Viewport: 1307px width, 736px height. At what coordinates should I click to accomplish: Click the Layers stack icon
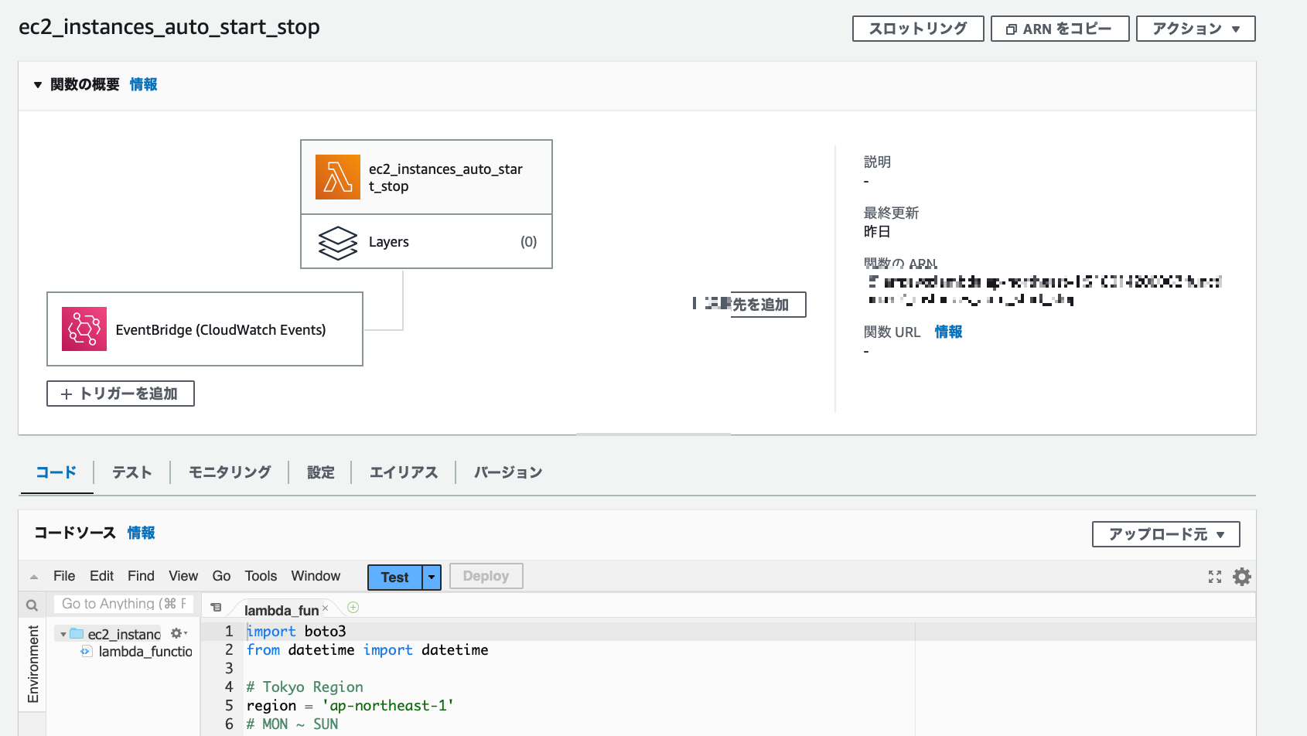[338, 243]
